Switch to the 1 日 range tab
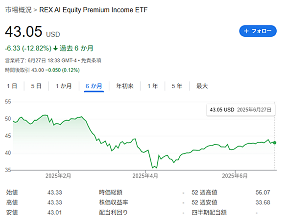Image resolution: width=287 pixels, height=223 pixels. [12, 86]
